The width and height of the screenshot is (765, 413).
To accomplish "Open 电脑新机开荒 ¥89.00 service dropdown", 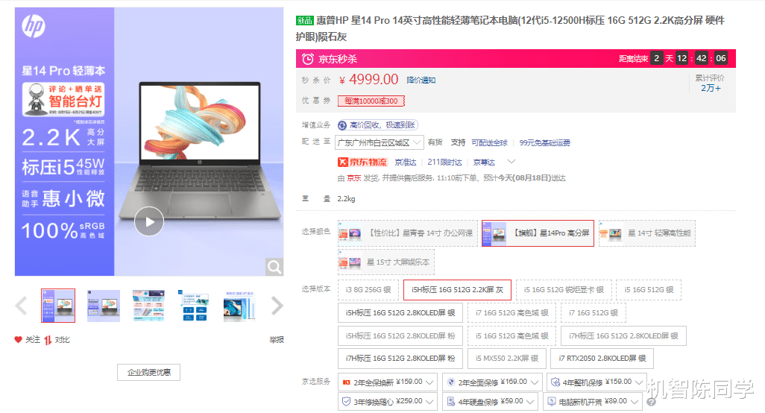I will 594,402.
